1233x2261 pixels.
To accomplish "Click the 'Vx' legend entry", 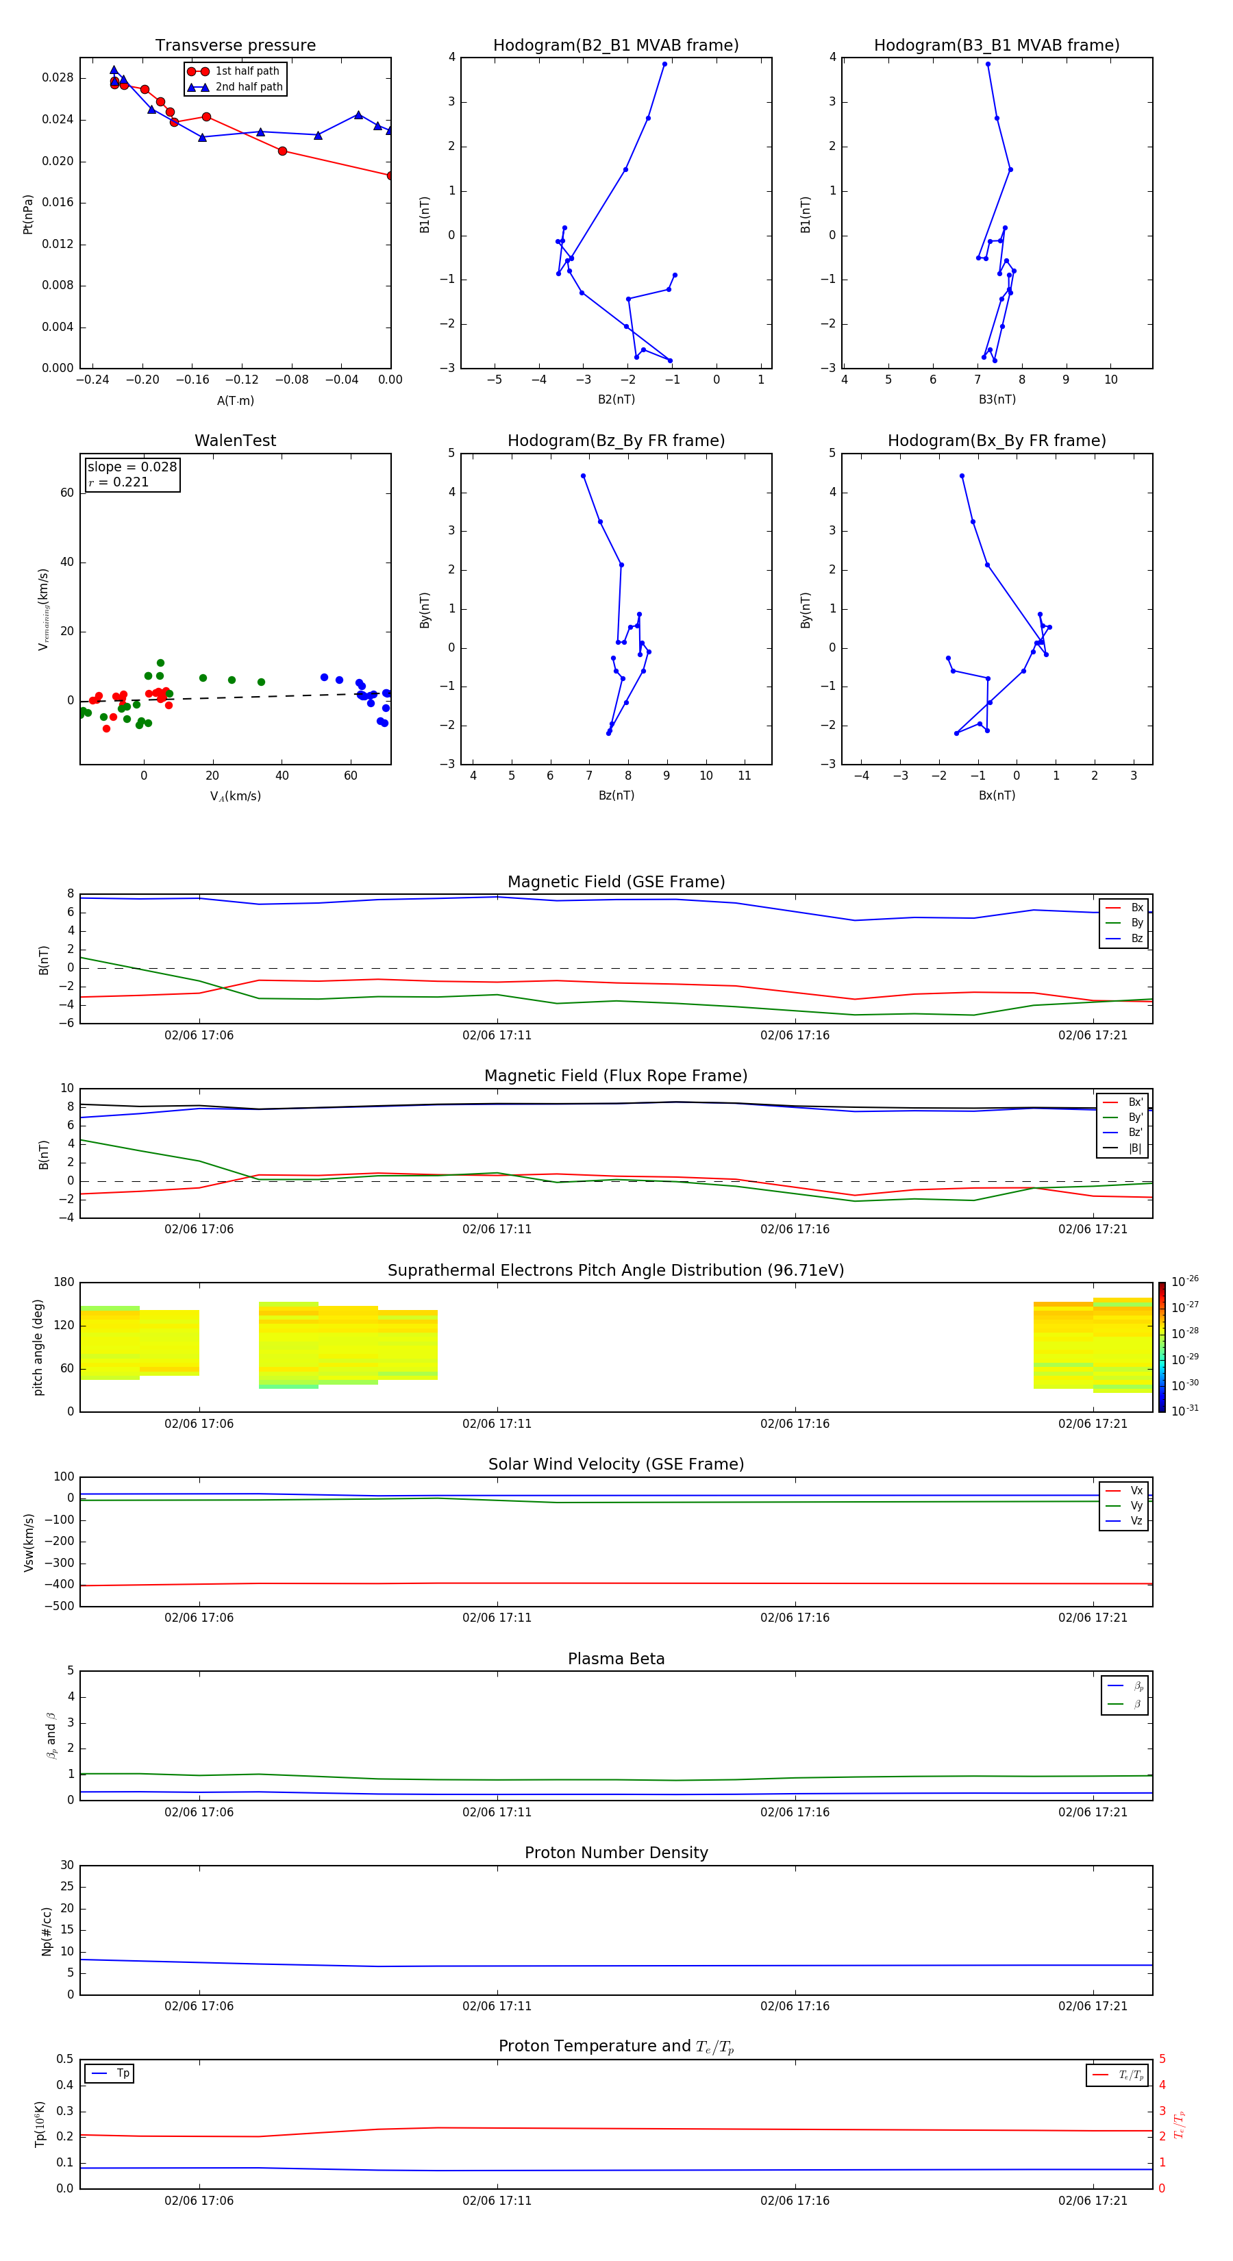I will point(1124,1490).
